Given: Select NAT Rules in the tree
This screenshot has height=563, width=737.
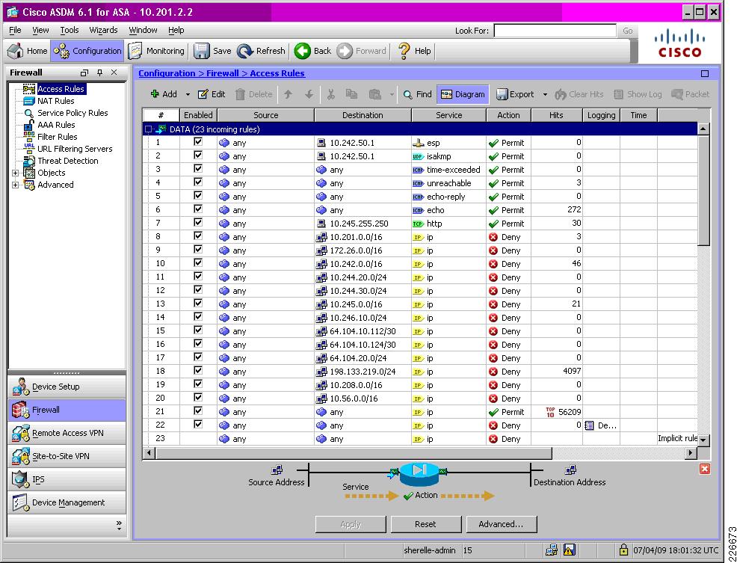Looking at the screenshot, I should coord(55,101).
